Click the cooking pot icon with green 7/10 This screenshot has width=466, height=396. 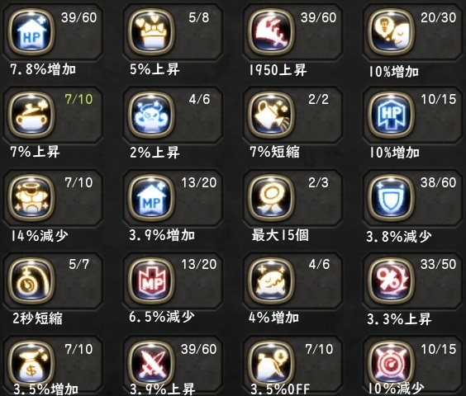[x=31, y=115]
